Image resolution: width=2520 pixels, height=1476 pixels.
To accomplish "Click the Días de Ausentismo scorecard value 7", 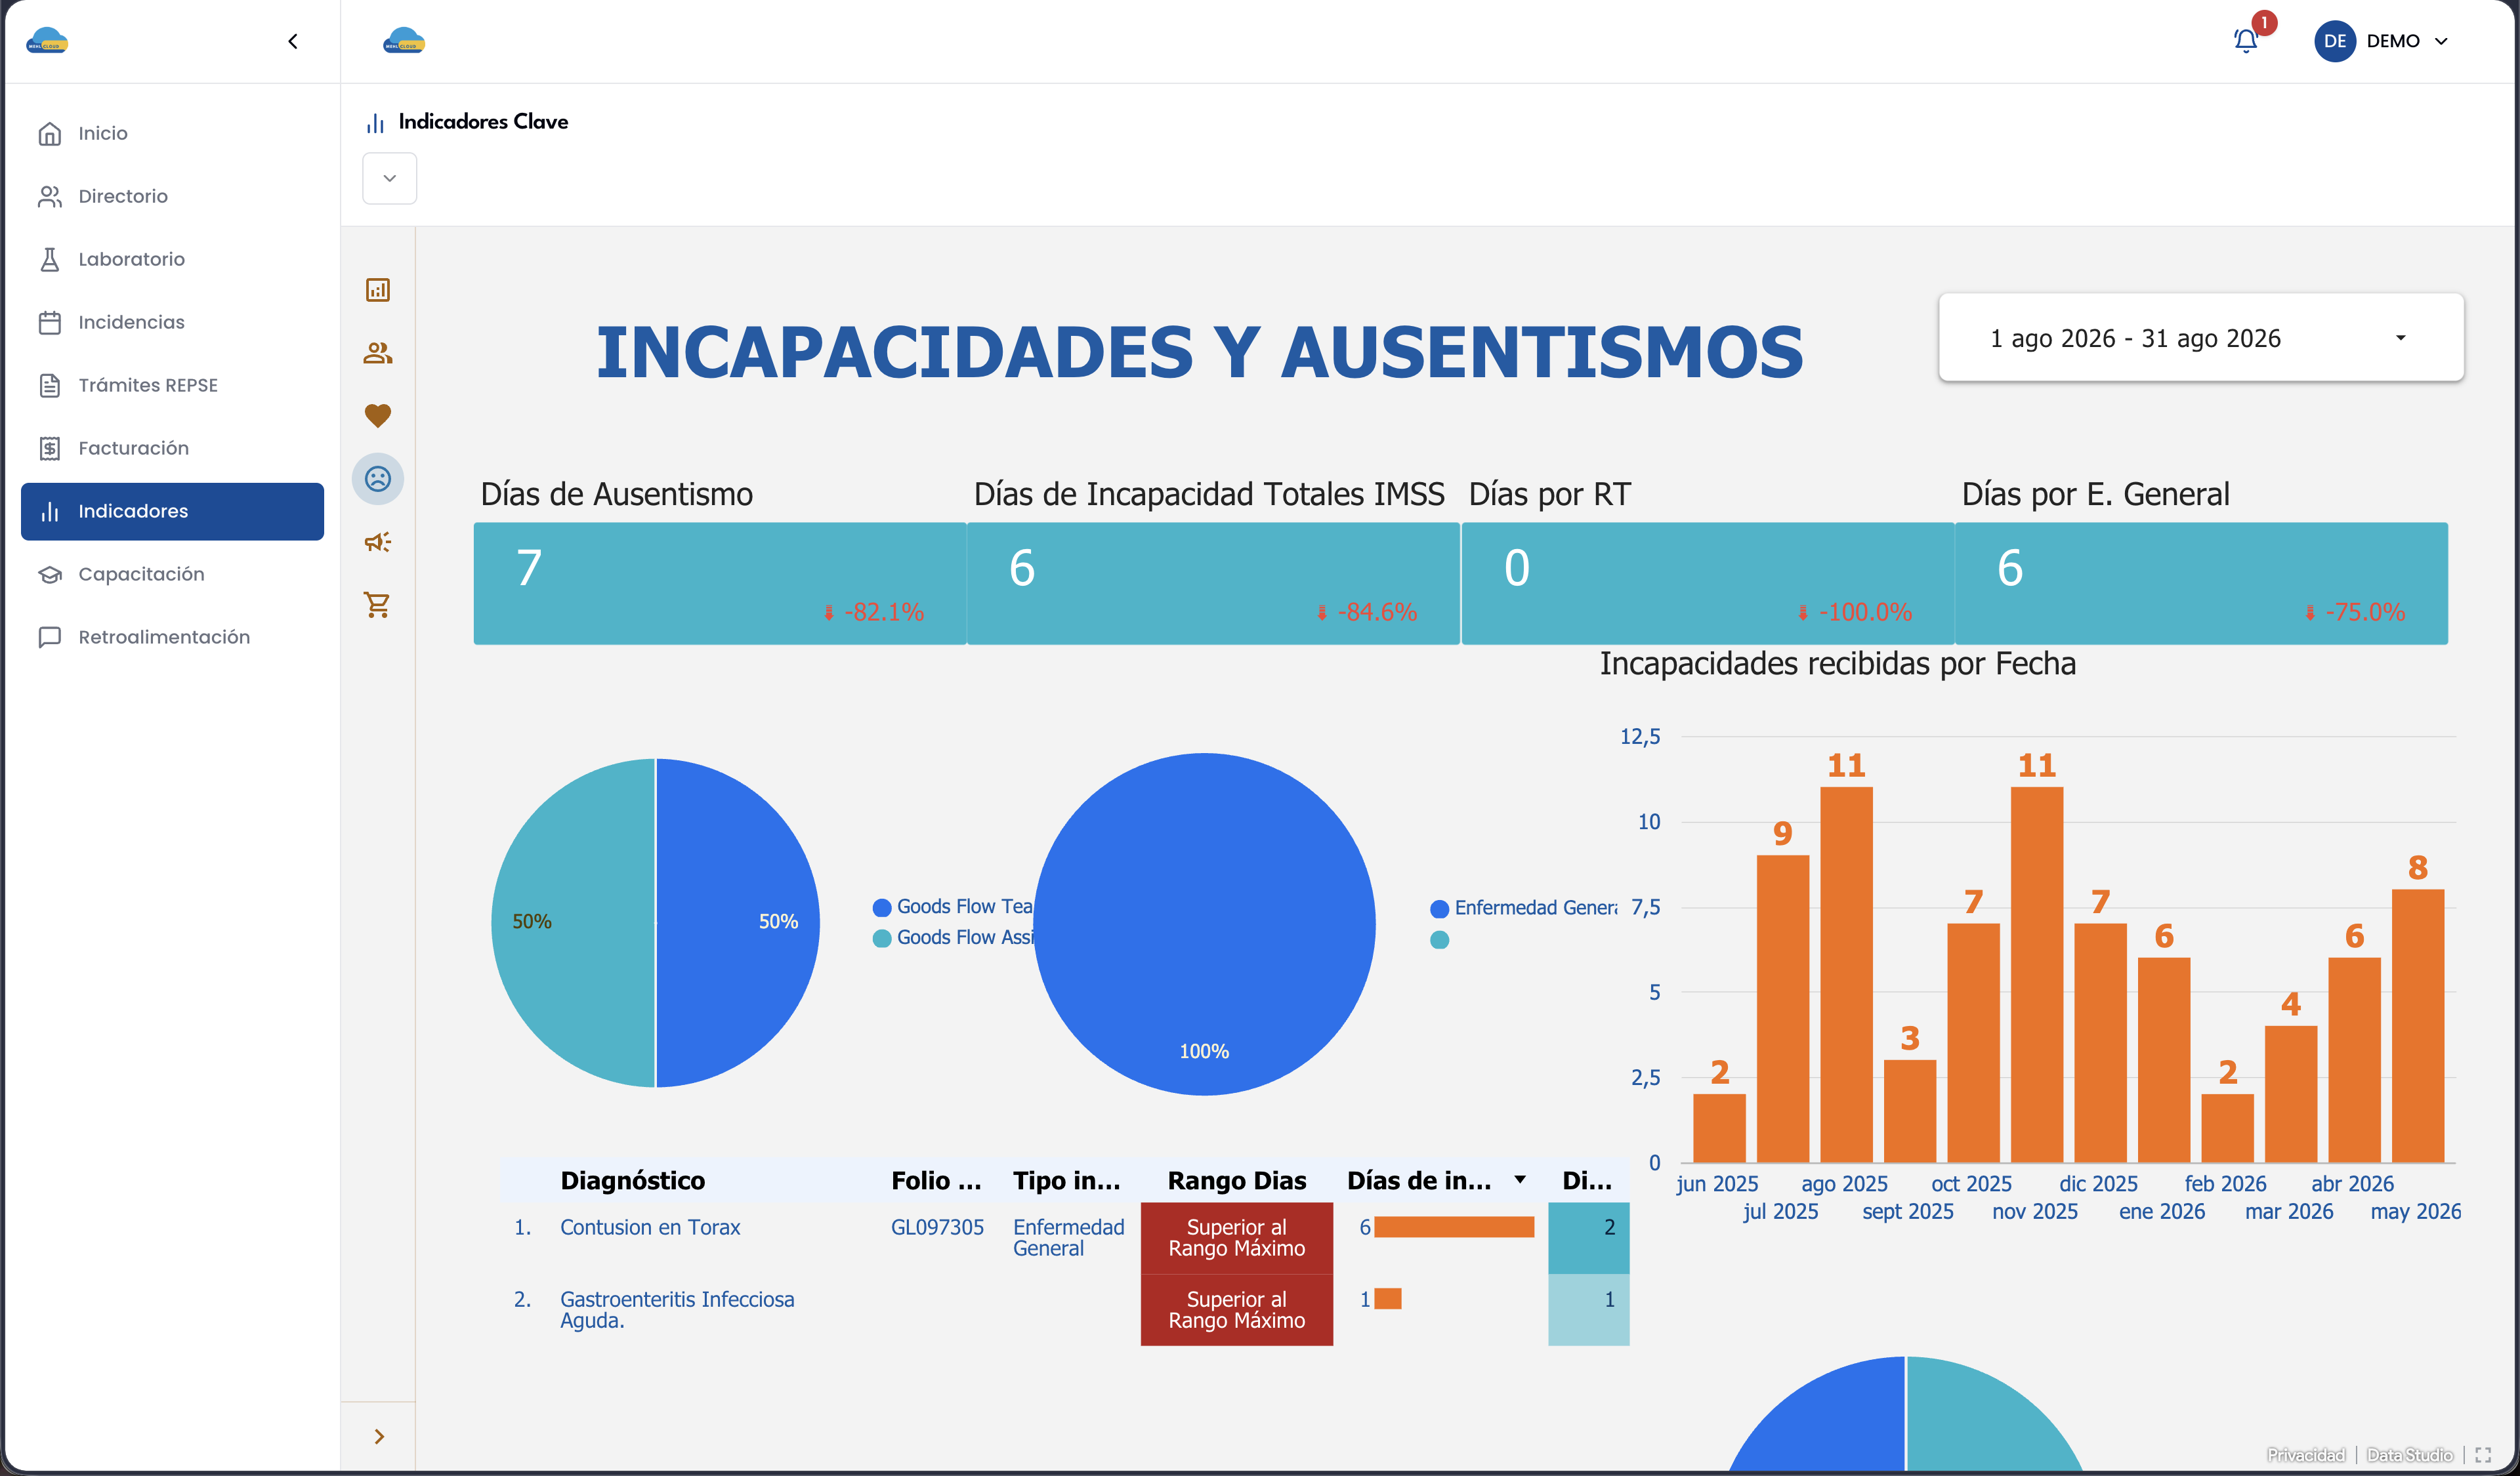I will [529, 567].
